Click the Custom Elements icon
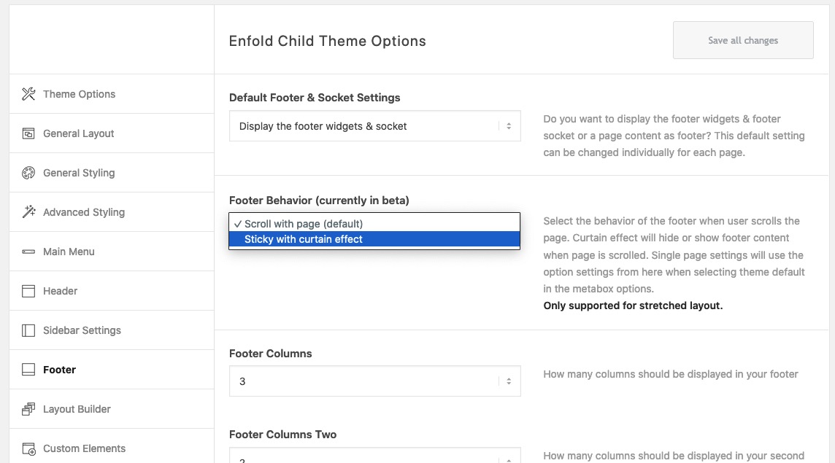This screenshot has width=835, height=463. 28,448
